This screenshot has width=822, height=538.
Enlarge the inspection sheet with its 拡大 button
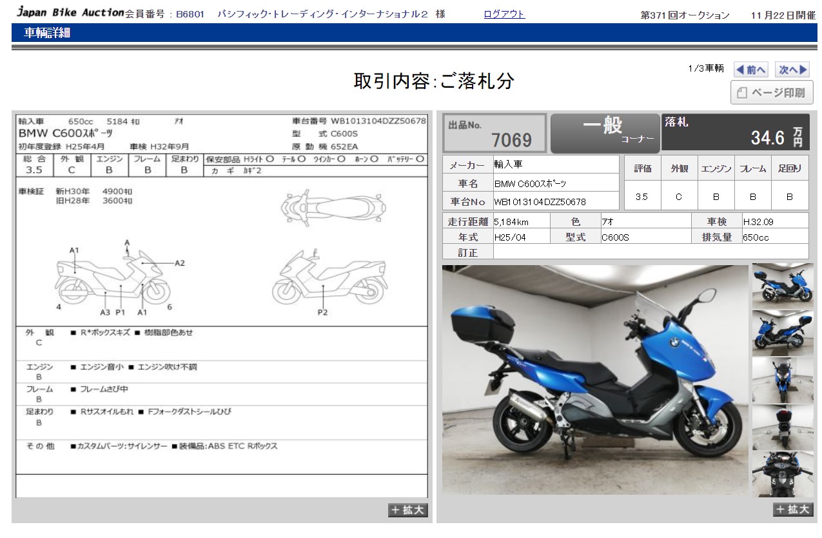(408, 510)
